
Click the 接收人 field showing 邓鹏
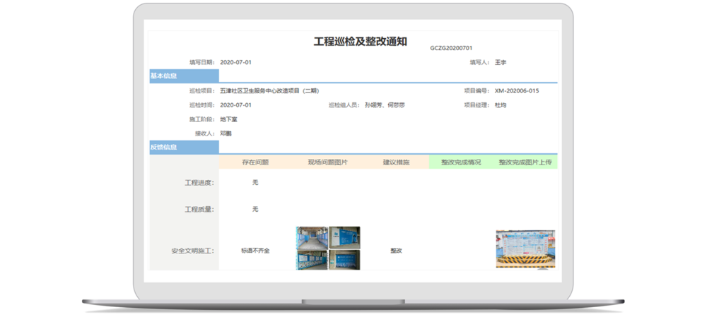(226, 133)
